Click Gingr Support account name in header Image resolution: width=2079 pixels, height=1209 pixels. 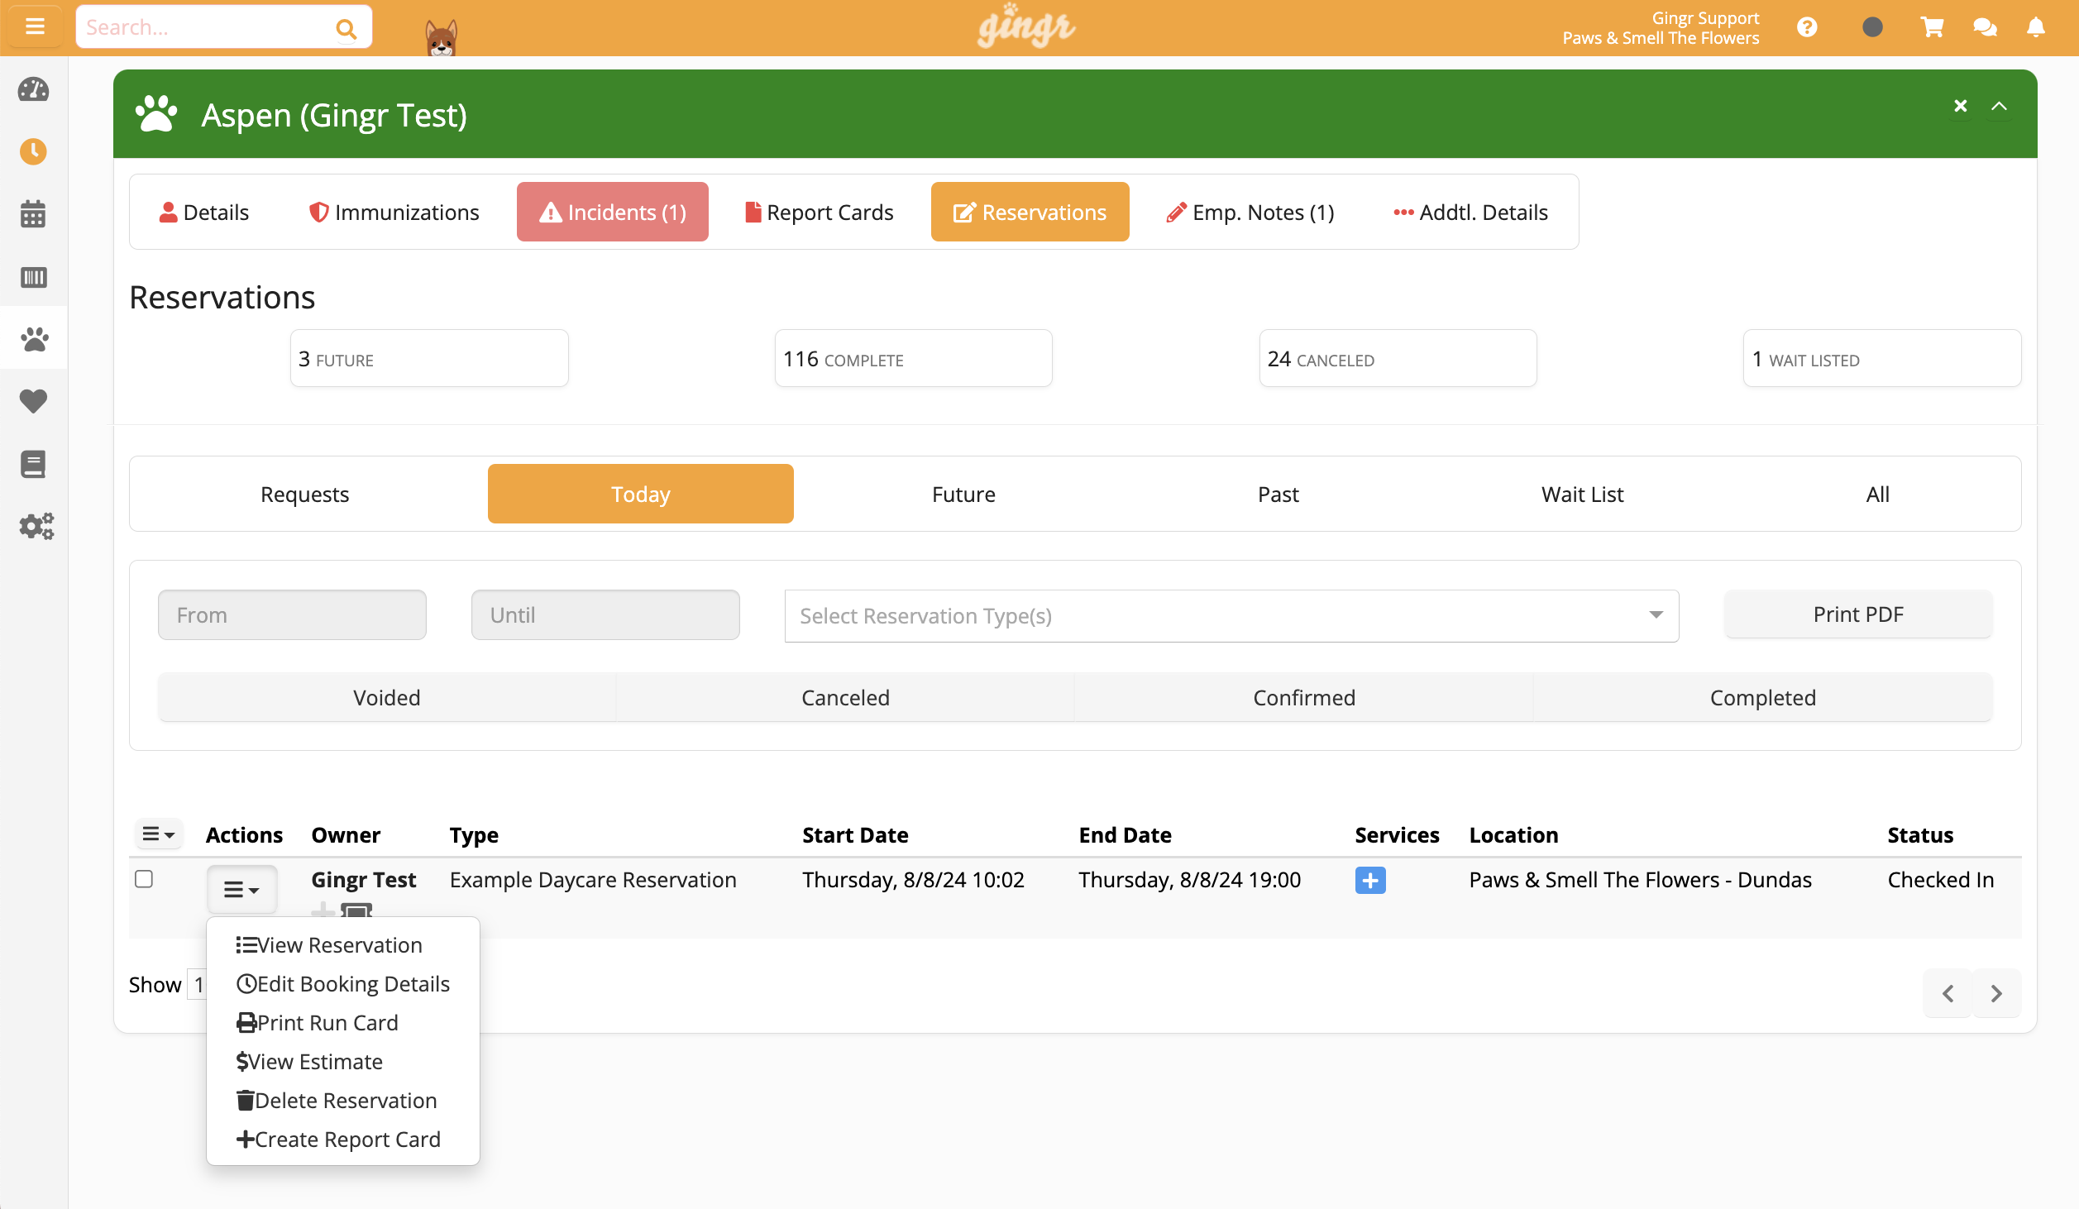(x=1705, y=18)
